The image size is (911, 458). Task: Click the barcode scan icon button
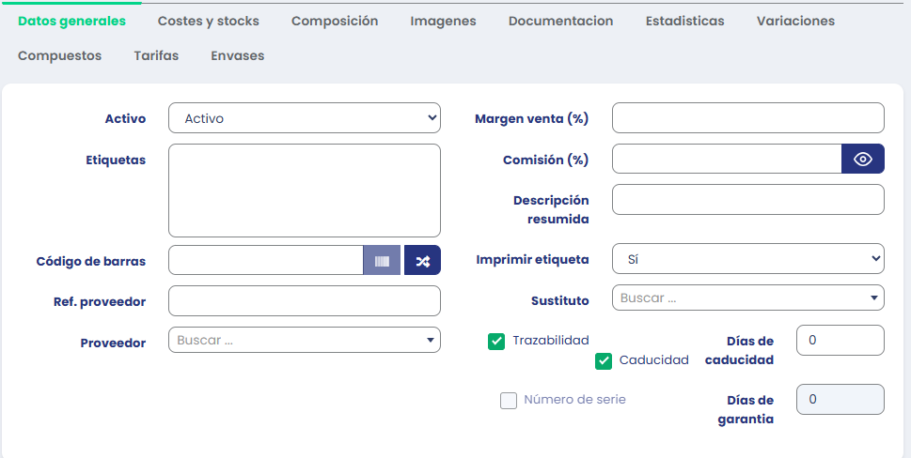[382, 260]
